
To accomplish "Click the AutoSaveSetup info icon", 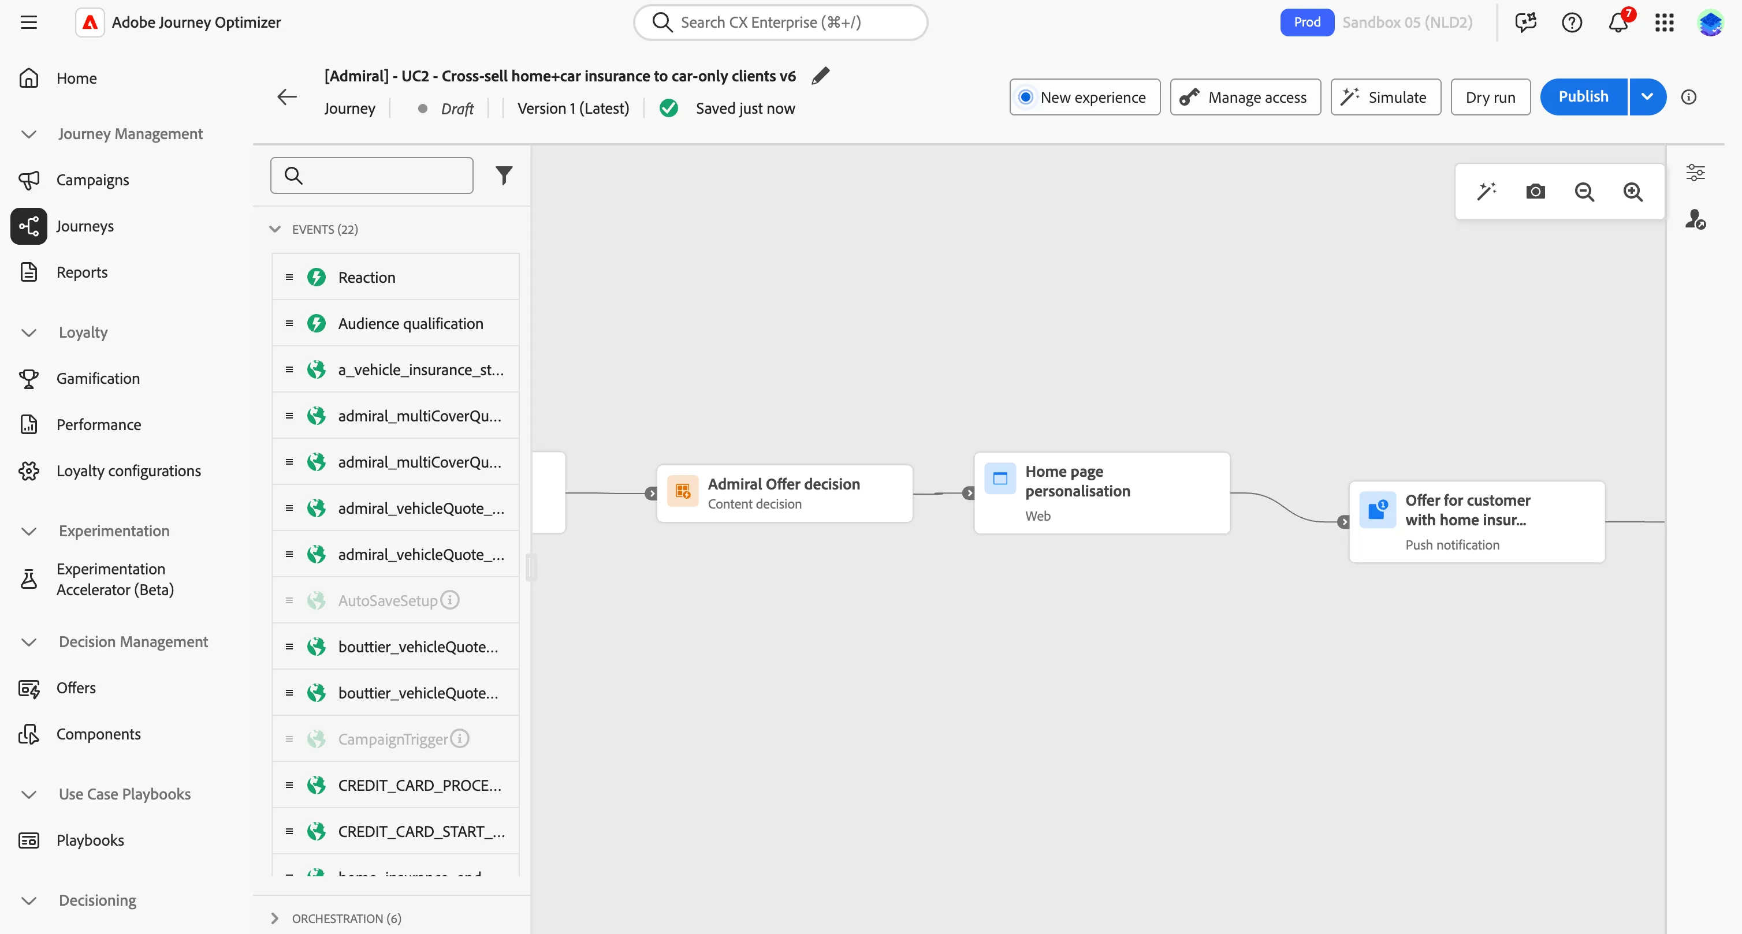I will coord(450,599).
